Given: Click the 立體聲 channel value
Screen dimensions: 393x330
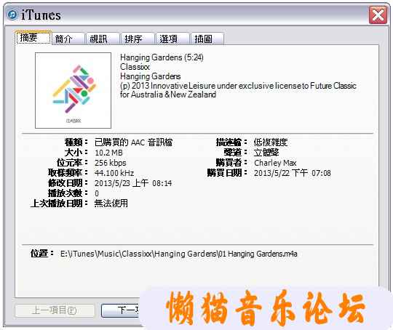Looking at the screenshot, I should click(266, 153).
